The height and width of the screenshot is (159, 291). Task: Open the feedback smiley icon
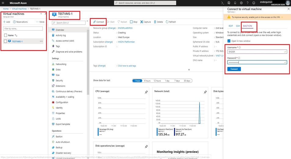tap(254, 3)
